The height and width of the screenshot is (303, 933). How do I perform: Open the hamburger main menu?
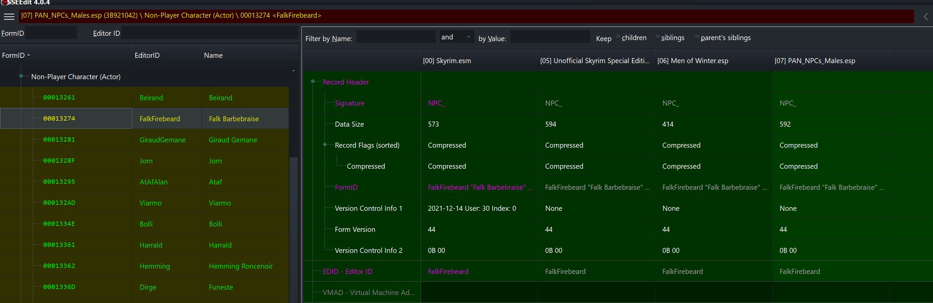coord(9,17)
